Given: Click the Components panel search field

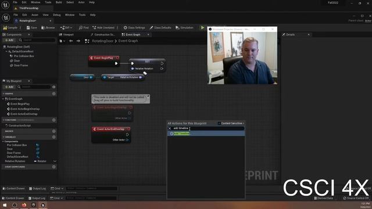Looking at the screenshot, I should tap(37, 40).
